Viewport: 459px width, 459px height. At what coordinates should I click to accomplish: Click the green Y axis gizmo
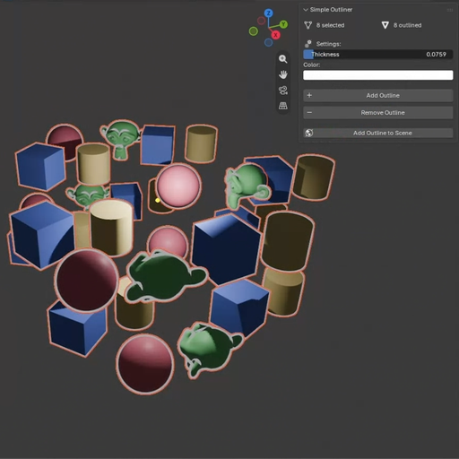click(283, 24)
